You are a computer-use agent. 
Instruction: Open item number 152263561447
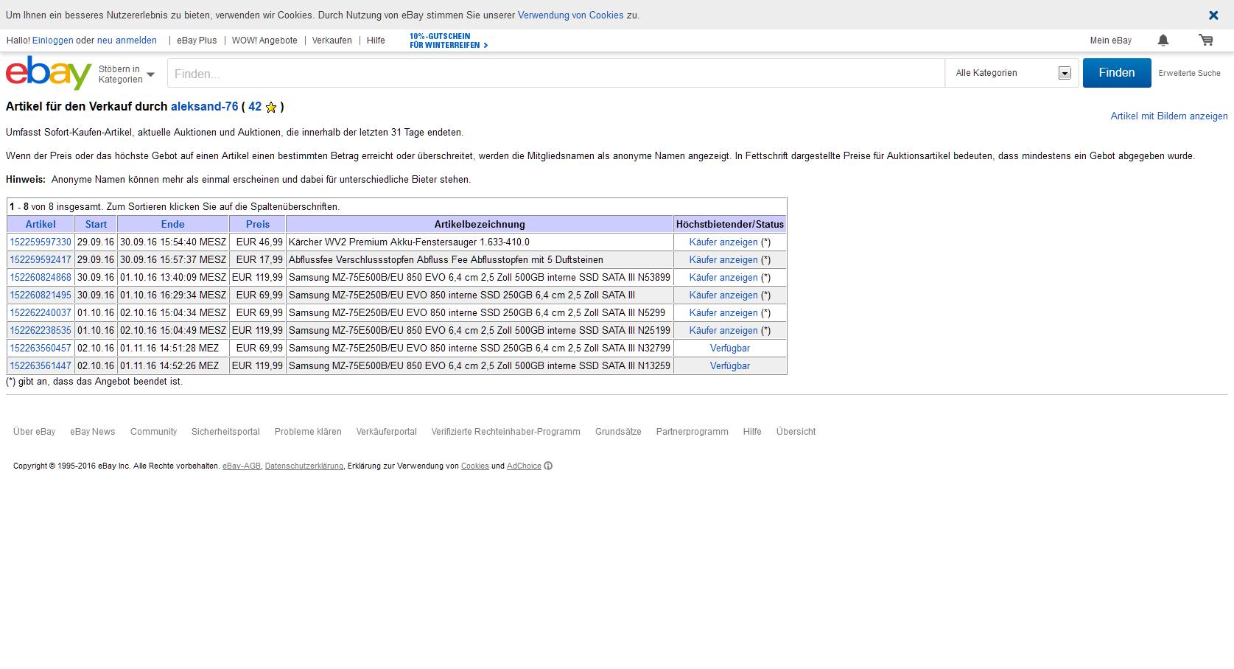41,365
